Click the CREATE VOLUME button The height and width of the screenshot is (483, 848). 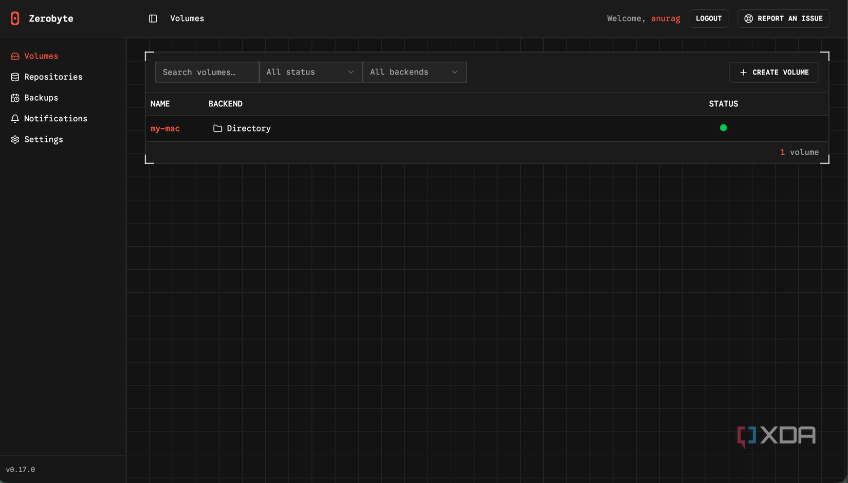pos(774,72)
